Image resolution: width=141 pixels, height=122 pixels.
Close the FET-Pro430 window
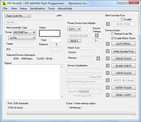click(x=134, y=2)
